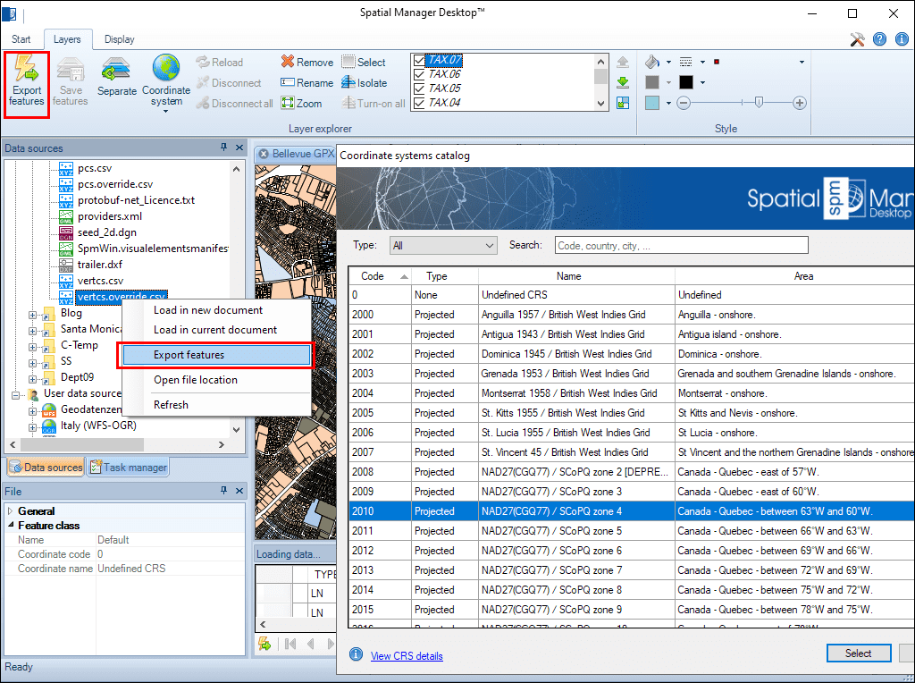Sort catalog by the Code column header

point(380,276)
